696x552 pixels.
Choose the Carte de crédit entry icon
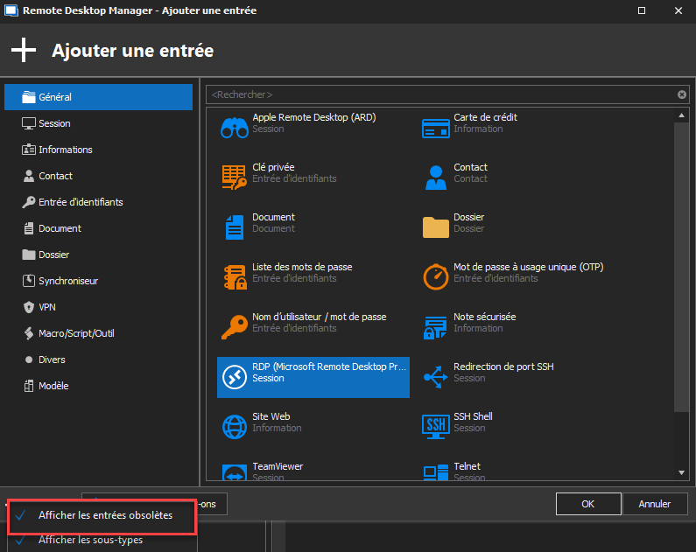(435, 128)
